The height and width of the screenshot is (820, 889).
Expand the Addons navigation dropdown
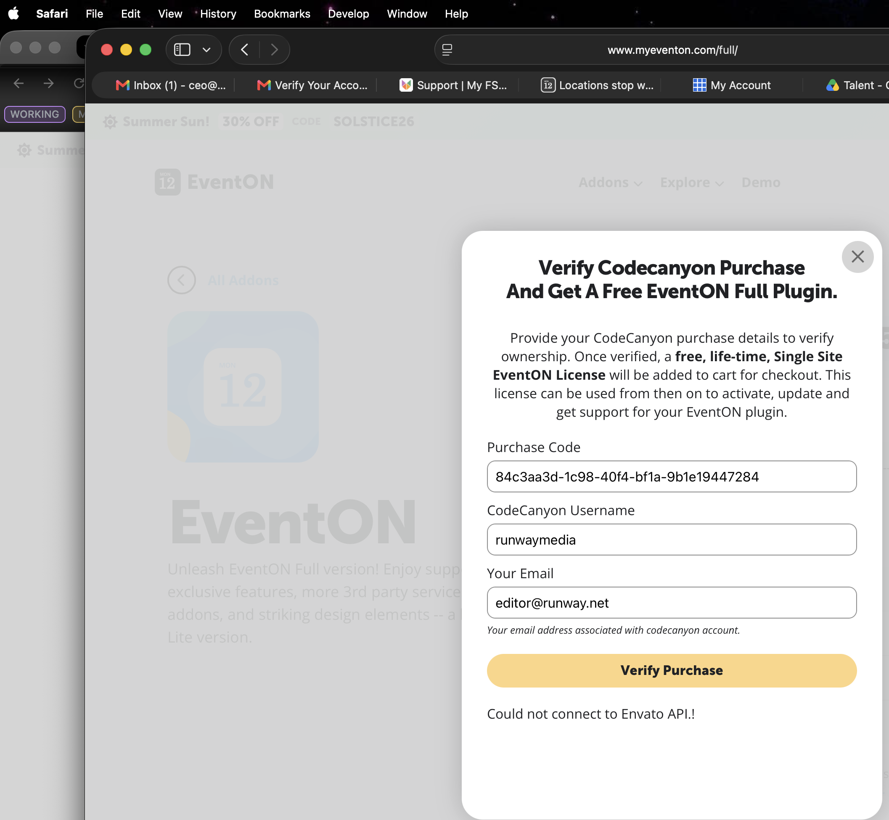pyautogui.click(x=610, y=183)
